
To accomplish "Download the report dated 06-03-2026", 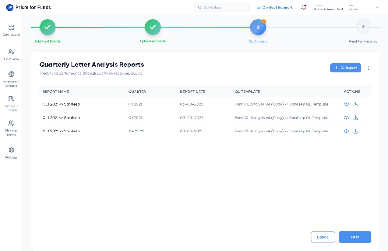I will pyautogui.click(x=355, y=118).
